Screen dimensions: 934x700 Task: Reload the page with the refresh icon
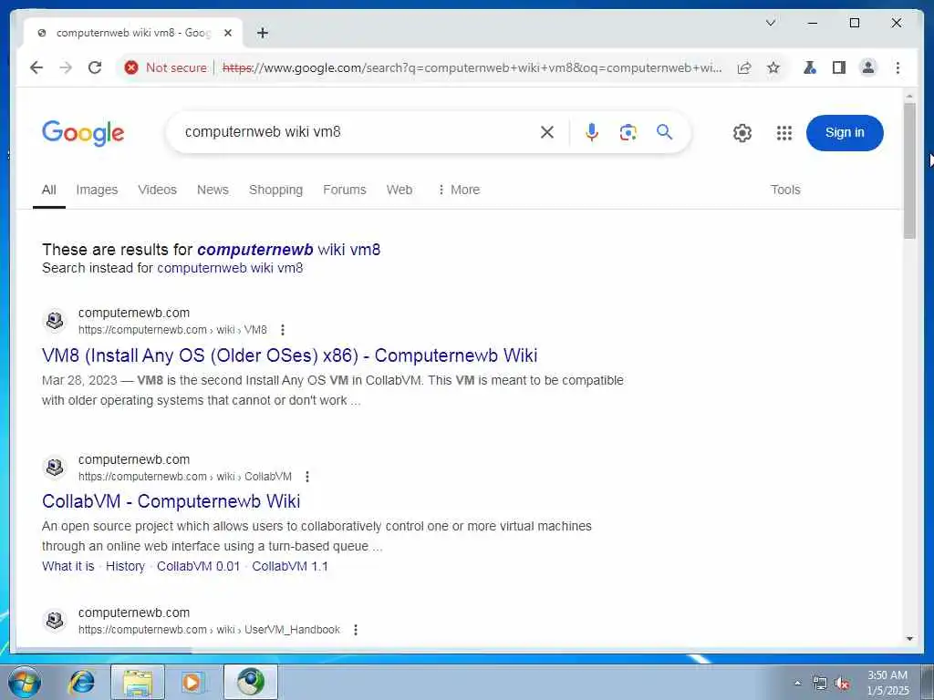(x=95, y=67)
